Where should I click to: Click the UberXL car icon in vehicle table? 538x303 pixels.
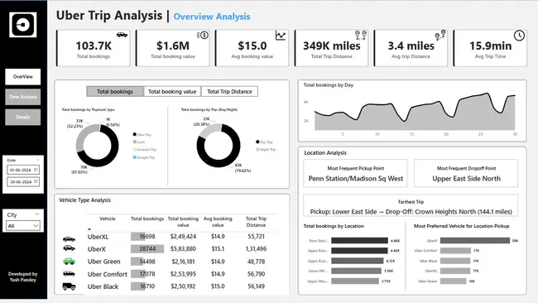(x=69, y=238)
